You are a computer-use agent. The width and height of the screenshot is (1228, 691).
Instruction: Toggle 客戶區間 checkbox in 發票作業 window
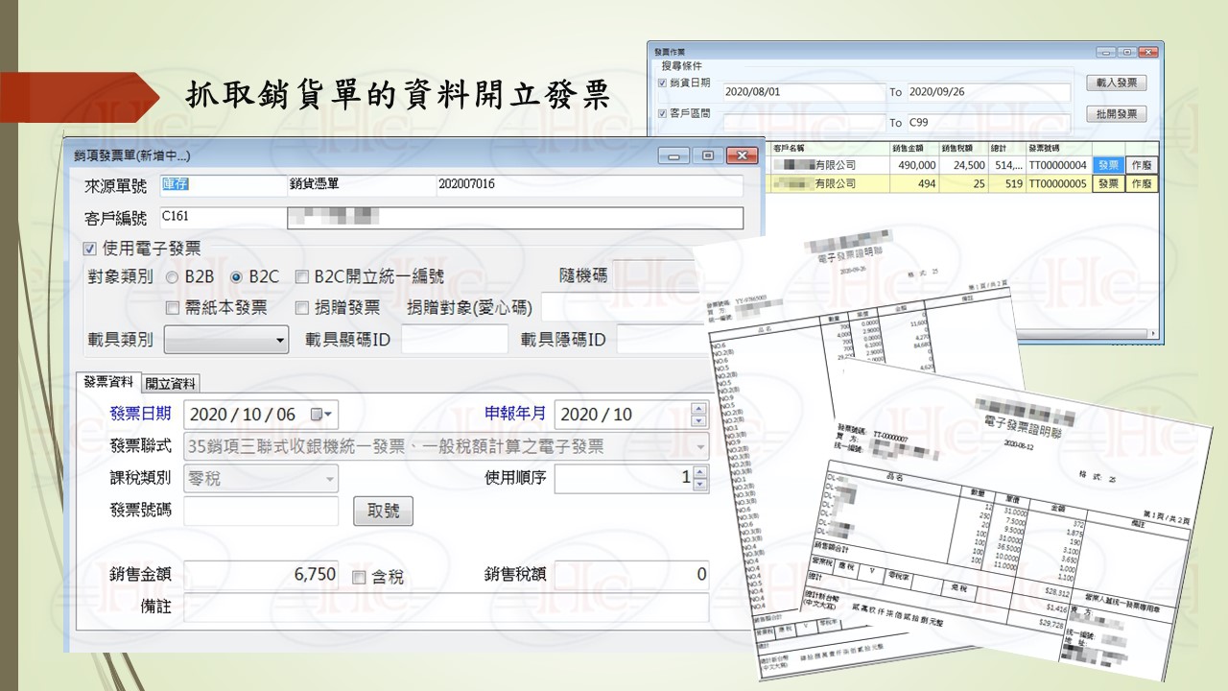(663, 114)
